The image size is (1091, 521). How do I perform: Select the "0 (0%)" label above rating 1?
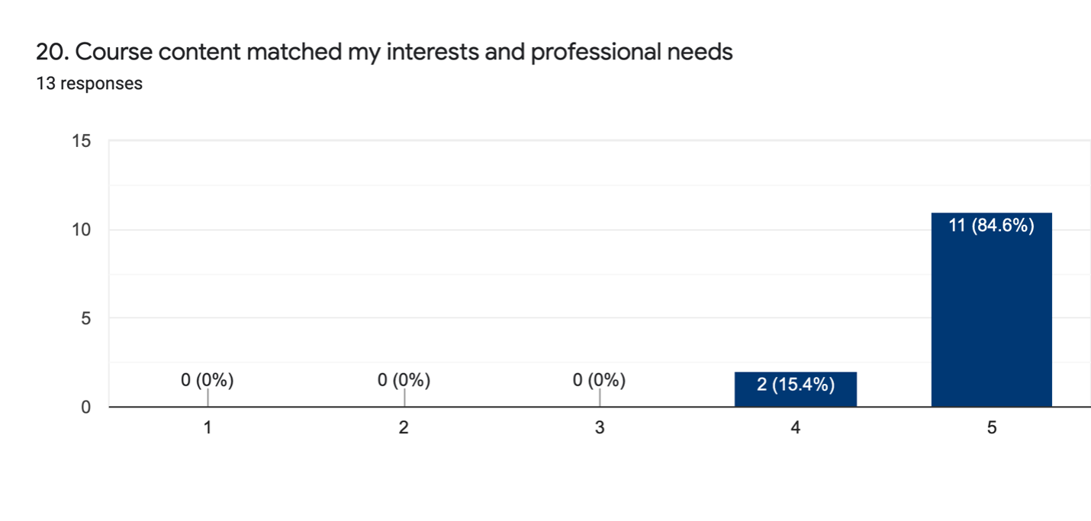tap(208, 380)
